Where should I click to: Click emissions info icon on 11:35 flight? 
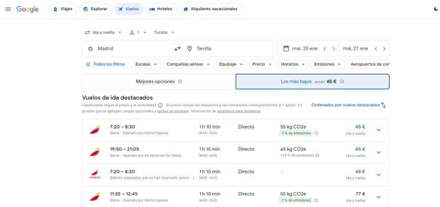pos(316,200)
